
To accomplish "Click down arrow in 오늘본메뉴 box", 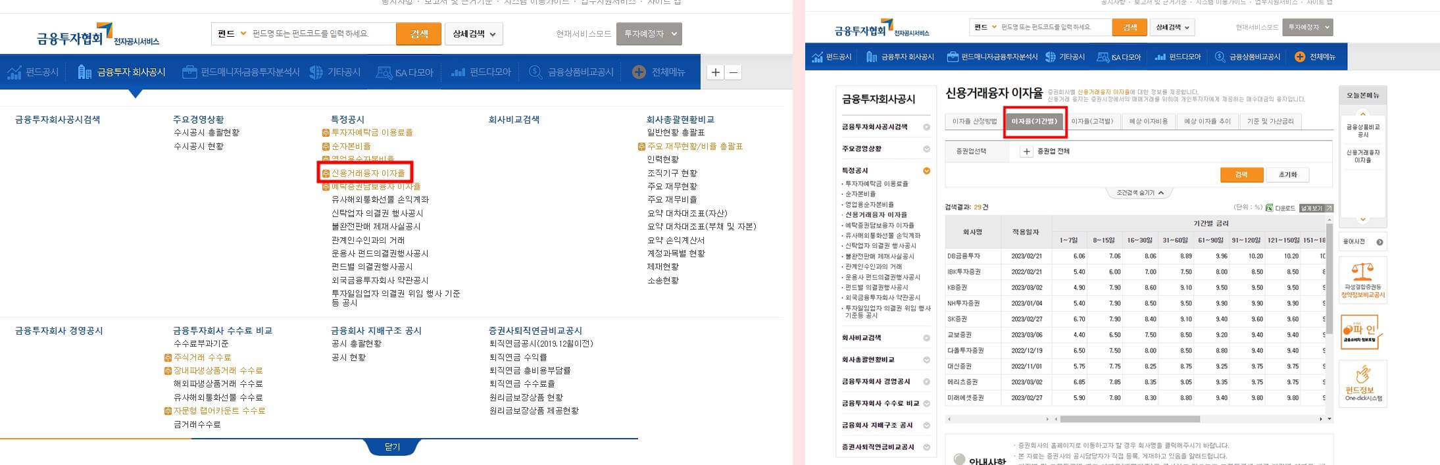I will click(x=1362, y=220).
